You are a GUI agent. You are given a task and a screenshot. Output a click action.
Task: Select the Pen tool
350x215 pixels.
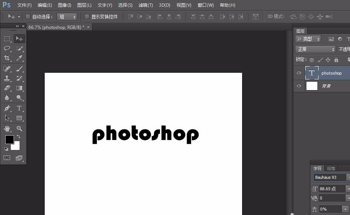(x=7, y=108)
